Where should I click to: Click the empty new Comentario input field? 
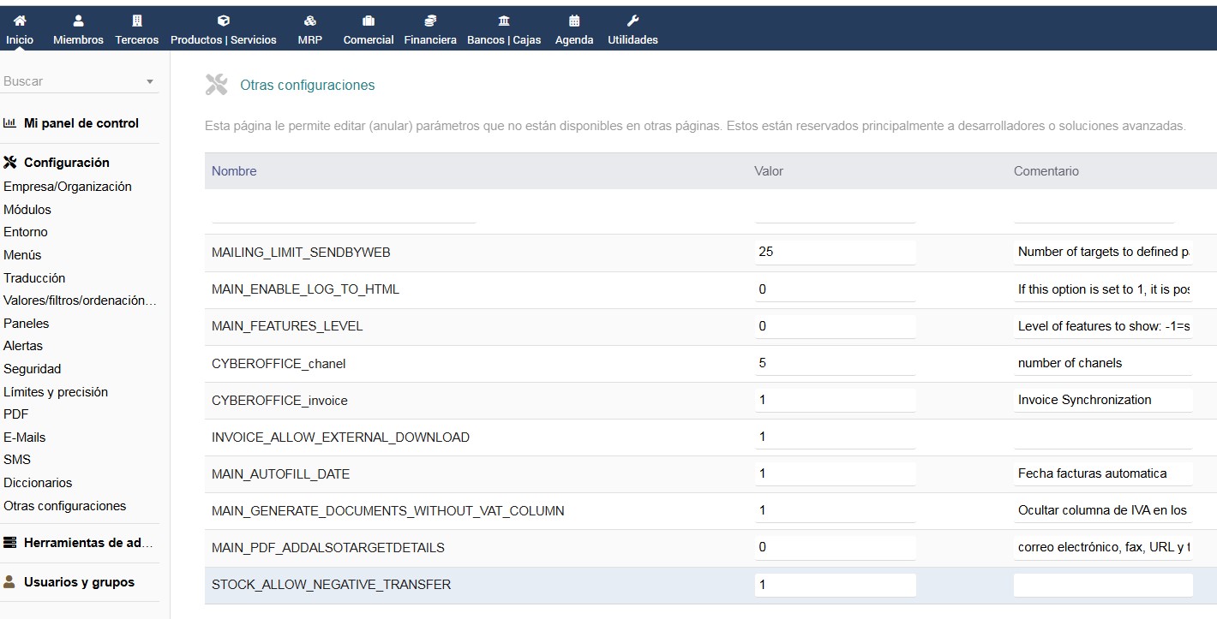point(1094,211)
